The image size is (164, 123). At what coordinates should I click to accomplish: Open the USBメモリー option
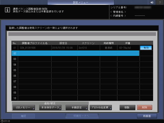click(x=24, y=107)
